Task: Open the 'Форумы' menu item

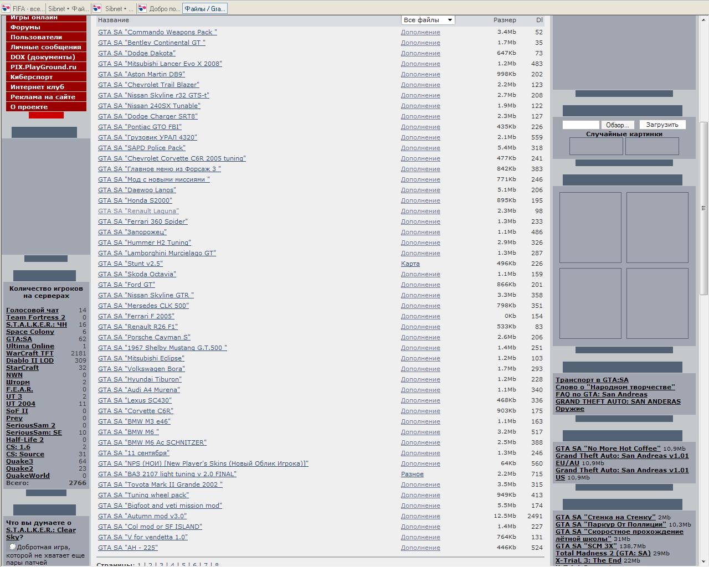Action: click(46, 27)
